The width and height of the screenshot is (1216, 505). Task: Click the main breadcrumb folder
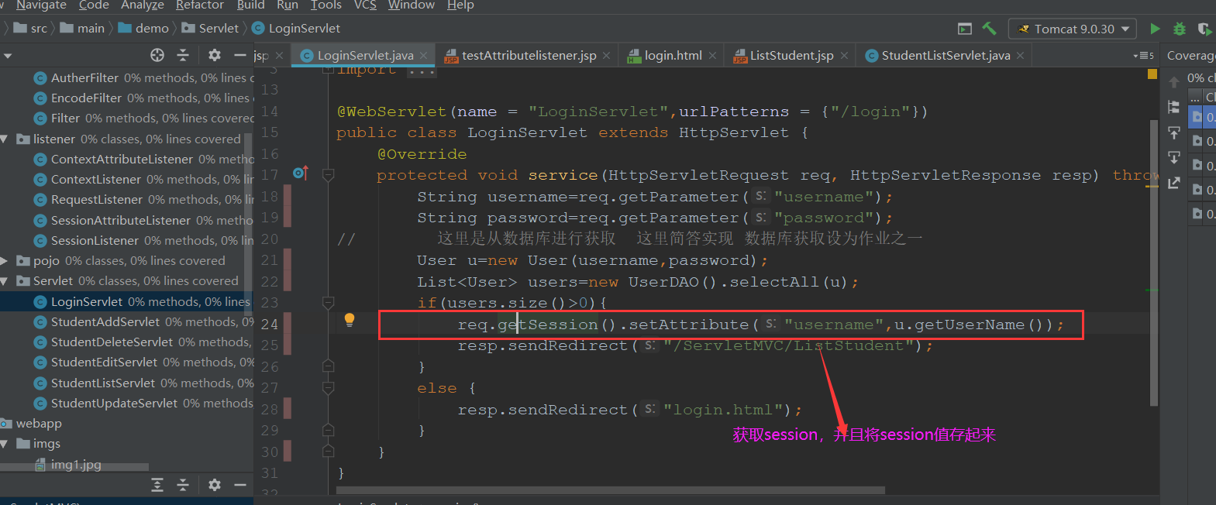click(82, 29)
